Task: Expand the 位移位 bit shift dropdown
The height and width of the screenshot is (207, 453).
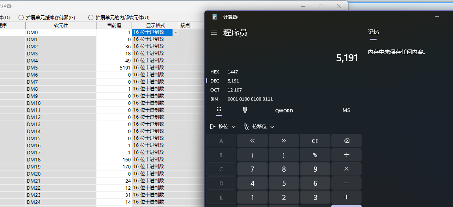Action: tap(259, 126)
